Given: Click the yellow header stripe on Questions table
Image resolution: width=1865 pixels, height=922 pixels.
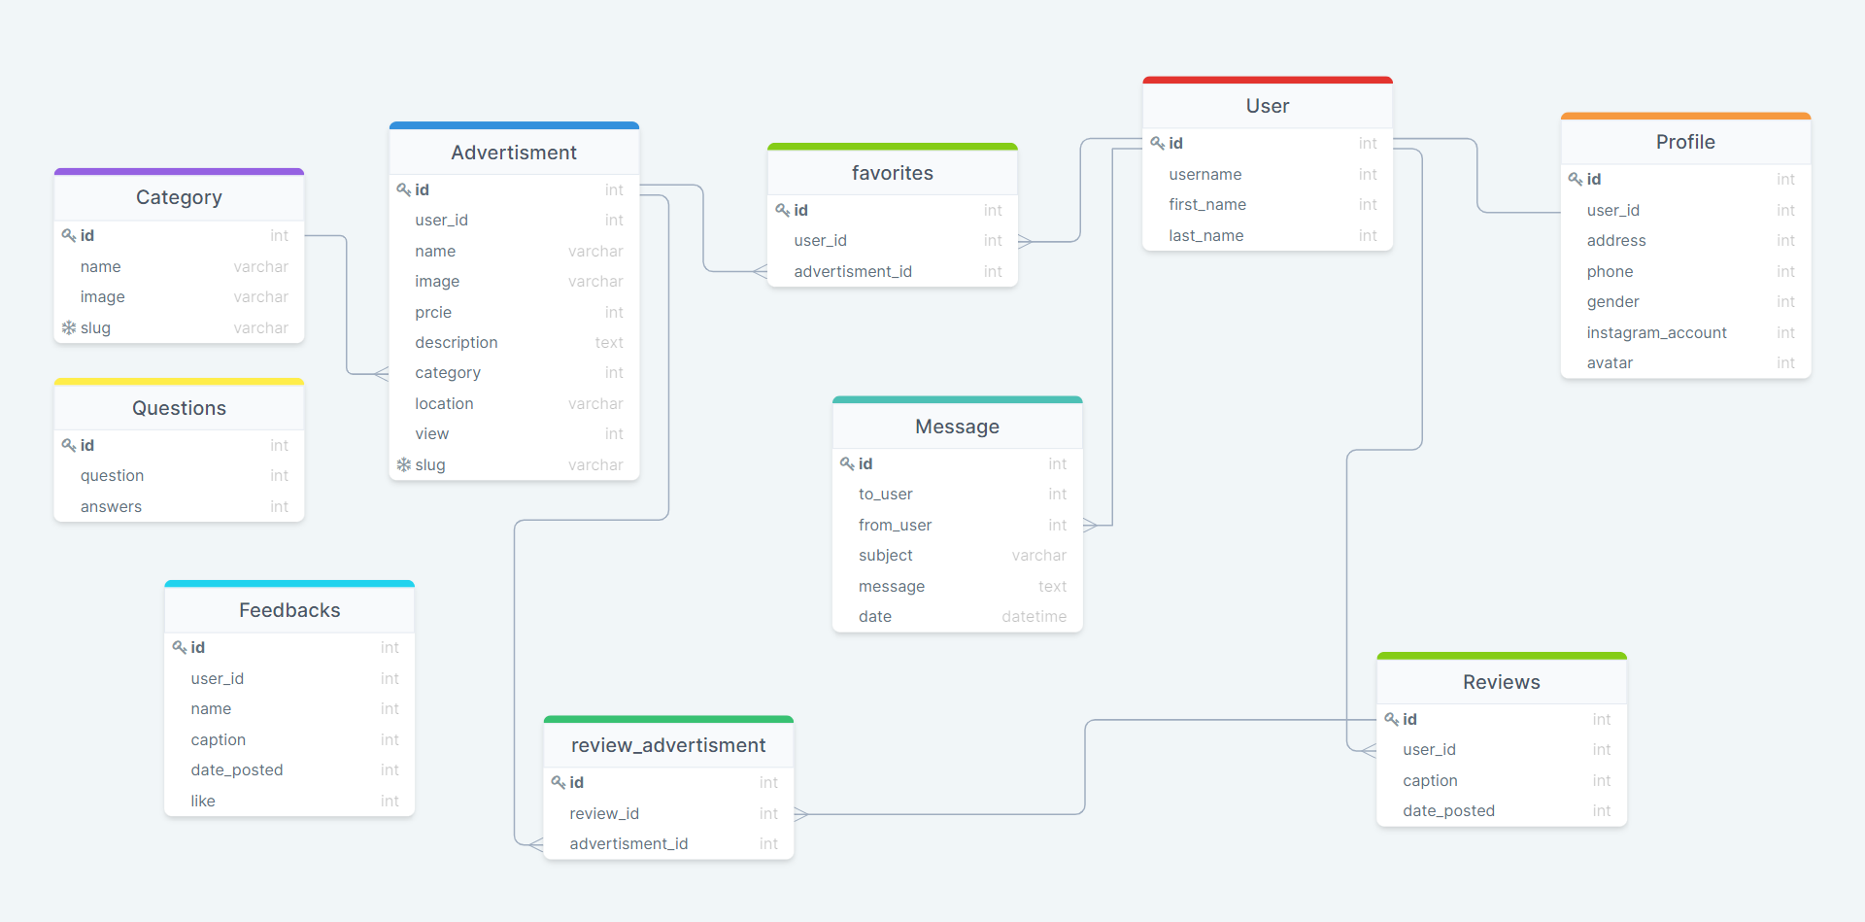Looking at the screenshot, I should click(179, 381).
